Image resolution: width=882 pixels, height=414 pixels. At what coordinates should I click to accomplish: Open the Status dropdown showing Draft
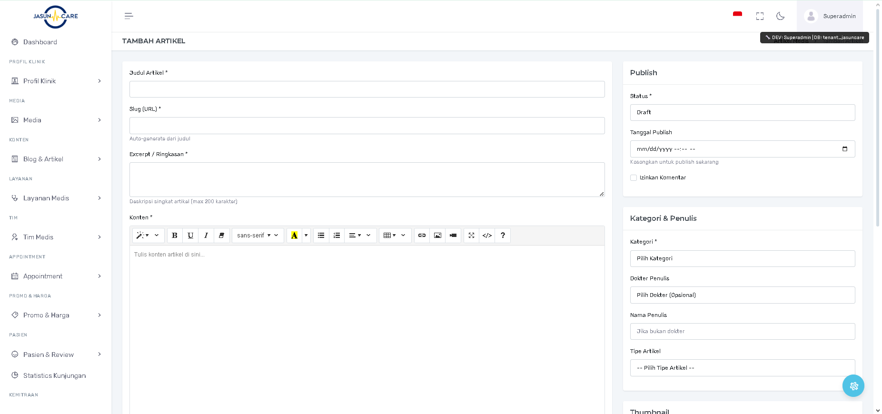(742, 113)
